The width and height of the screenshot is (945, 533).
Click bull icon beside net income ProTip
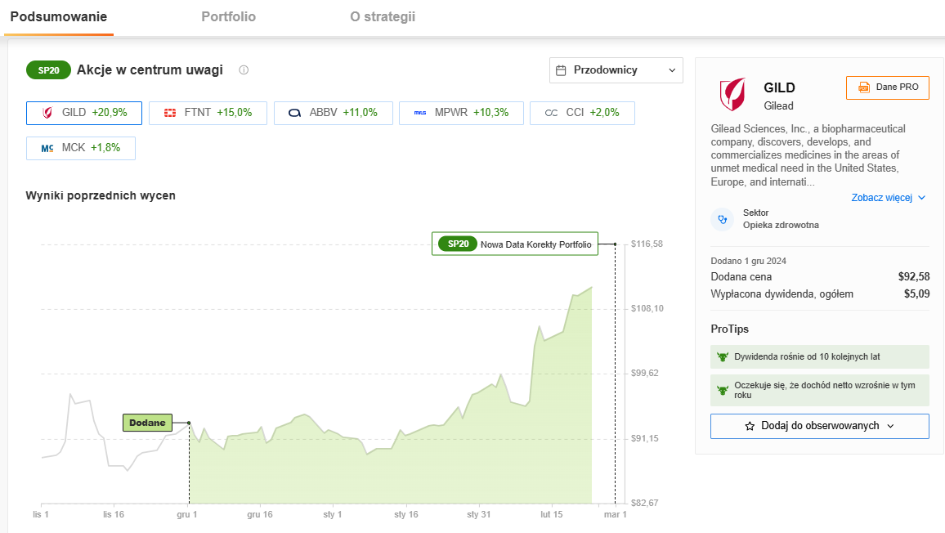tap(723, 390)
